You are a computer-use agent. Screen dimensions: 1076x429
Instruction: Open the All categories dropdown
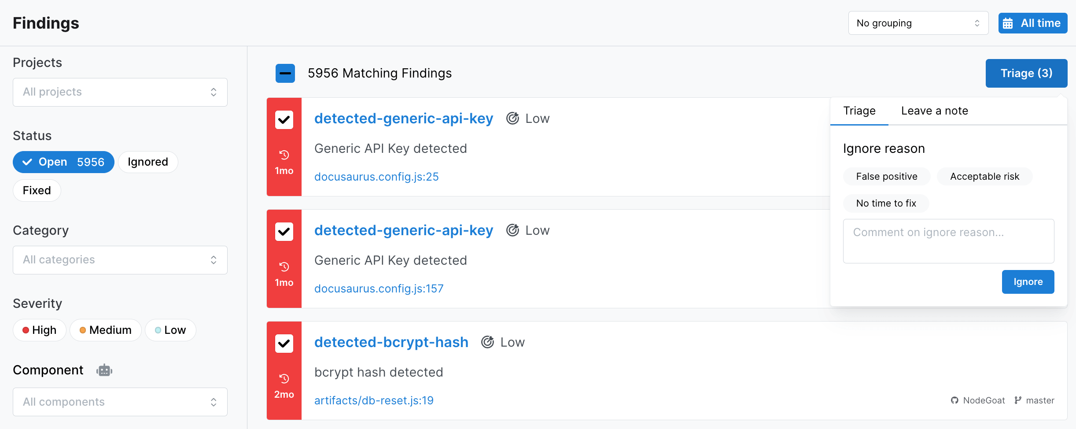click(120, 260)
